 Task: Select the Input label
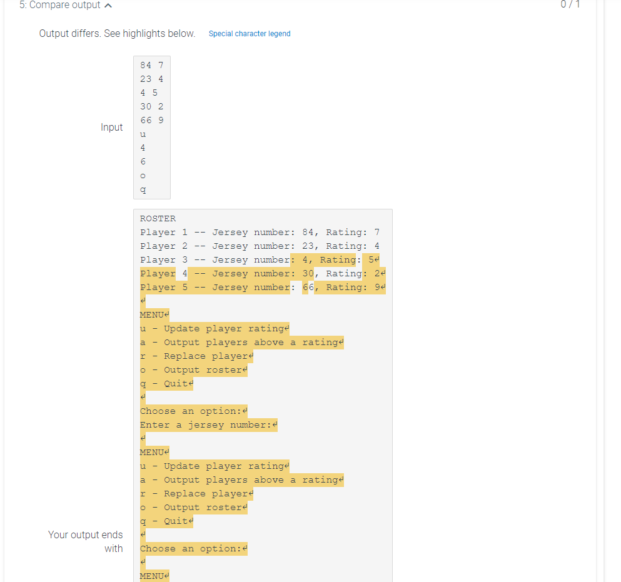[x=112, y=127]
